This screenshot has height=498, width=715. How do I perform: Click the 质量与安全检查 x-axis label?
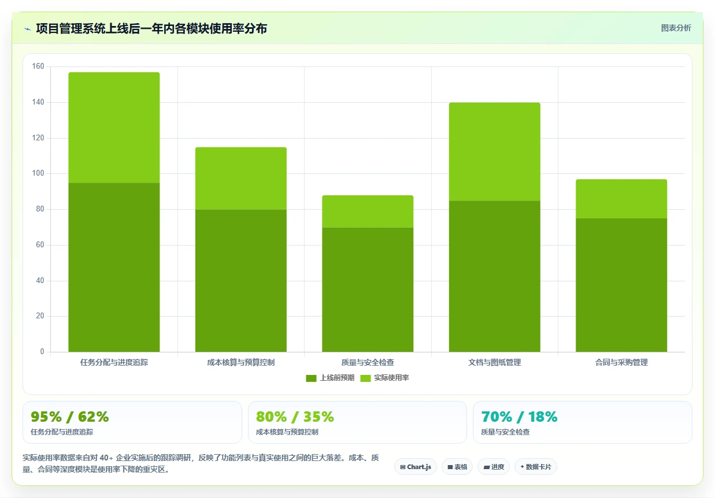pos(368,363)
